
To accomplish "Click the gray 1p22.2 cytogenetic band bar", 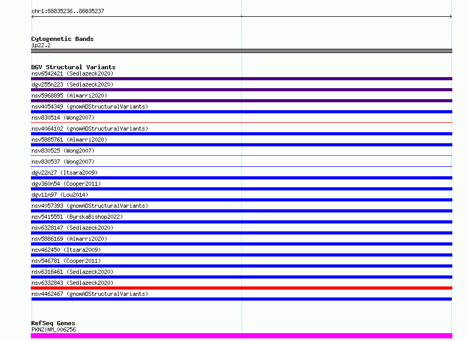I will click(241, 51).
